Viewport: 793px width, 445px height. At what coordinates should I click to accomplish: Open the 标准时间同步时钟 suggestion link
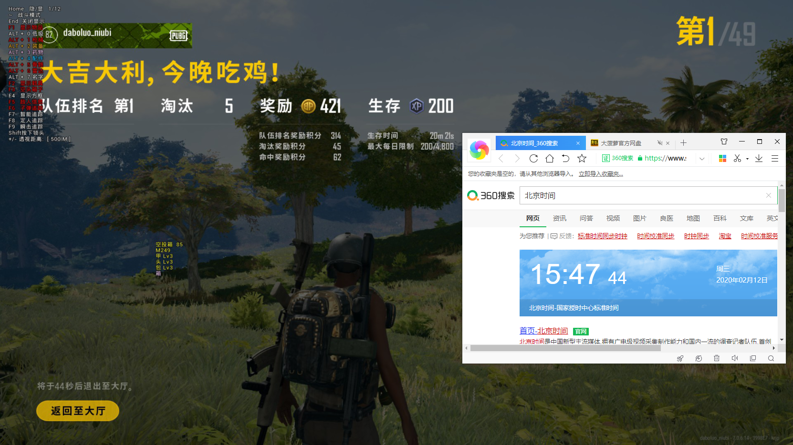tap(603, 236)
